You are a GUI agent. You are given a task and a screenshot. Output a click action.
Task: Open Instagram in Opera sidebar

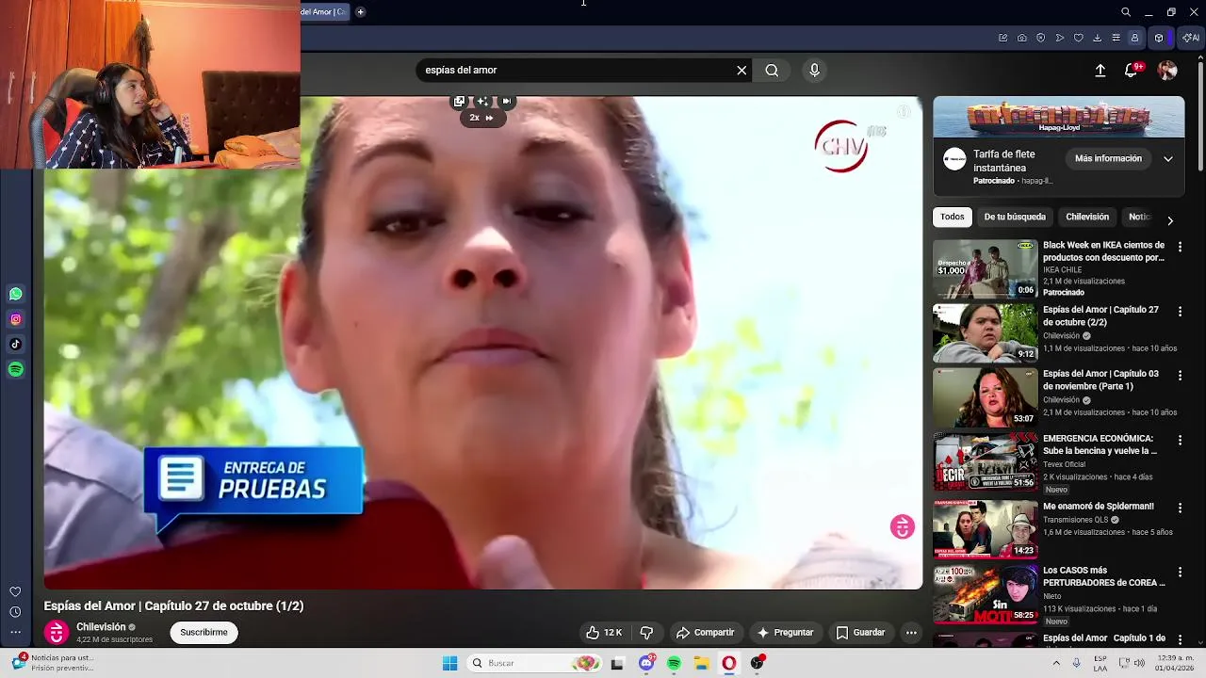tap(15, 319)
